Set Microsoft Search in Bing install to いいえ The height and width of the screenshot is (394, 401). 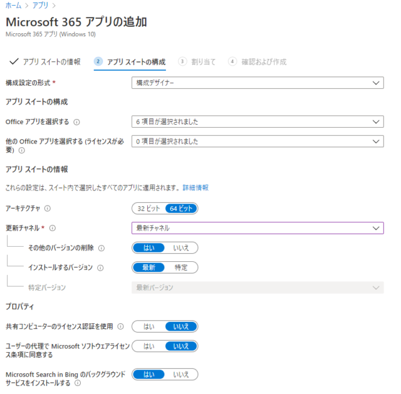(181, 375)
